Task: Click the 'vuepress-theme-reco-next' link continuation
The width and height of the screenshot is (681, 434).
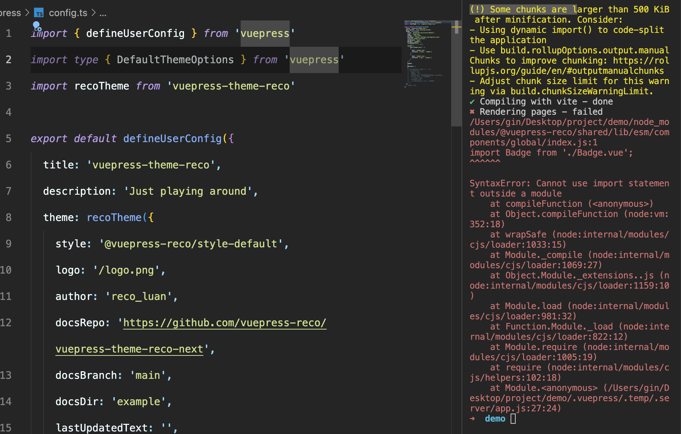Action: 129,349
